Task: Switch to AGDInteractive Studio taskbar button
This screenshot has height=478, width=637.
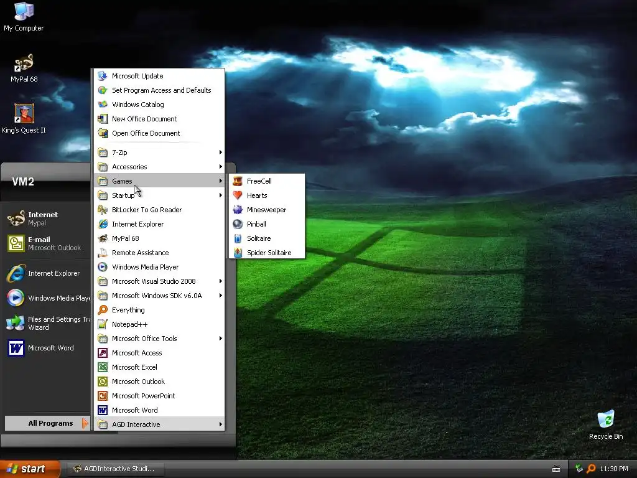Action: pos(115,469)
